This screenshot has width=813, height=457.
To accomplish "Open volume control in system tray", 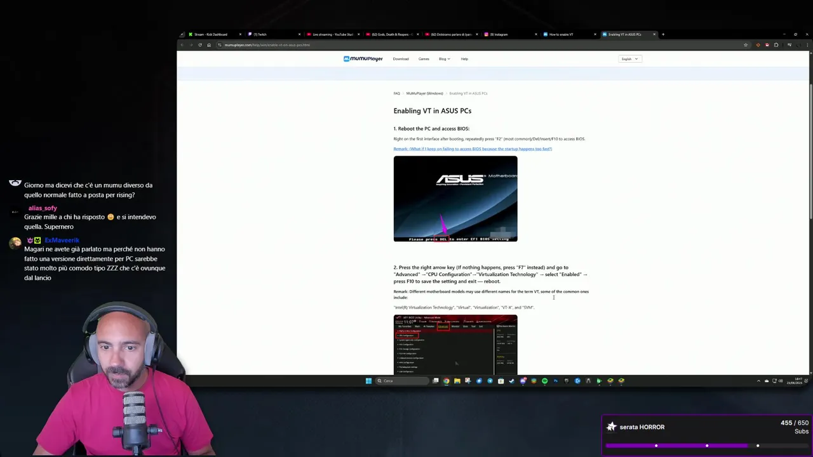I will click(781, 381).
